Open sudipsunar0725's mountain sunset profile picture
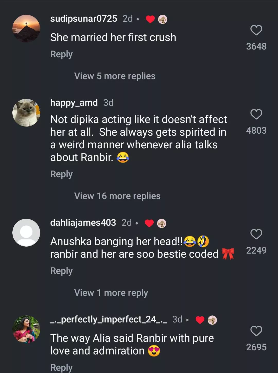The image size is (278, 373). 26,29
